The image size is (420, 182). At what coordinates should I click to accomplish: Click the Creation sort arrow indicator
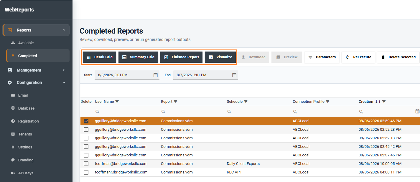(376, 102)
